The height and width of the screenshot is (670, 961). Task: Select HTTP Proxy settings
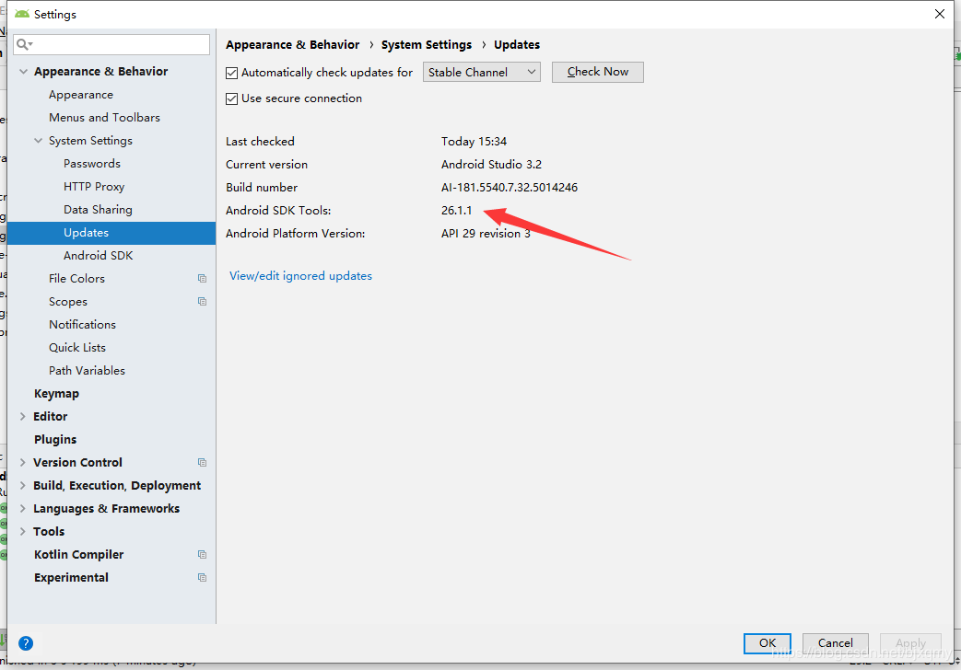[94, 187]
